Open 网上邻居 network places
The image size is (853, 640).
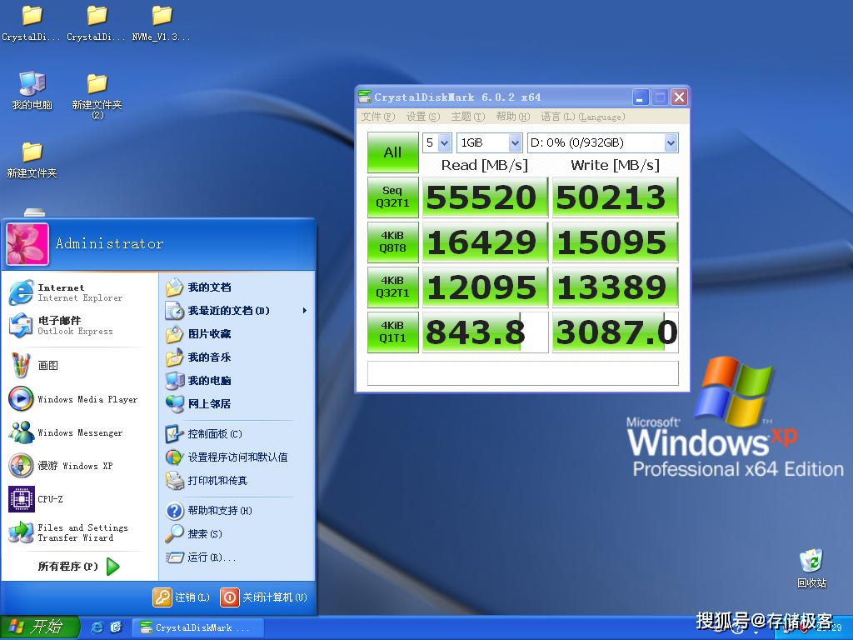click(237, 404)
